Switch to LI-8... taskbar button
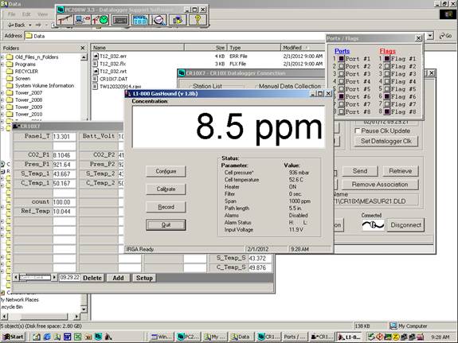Viewport: 458px width, 343px height. (x=350, y=337)
